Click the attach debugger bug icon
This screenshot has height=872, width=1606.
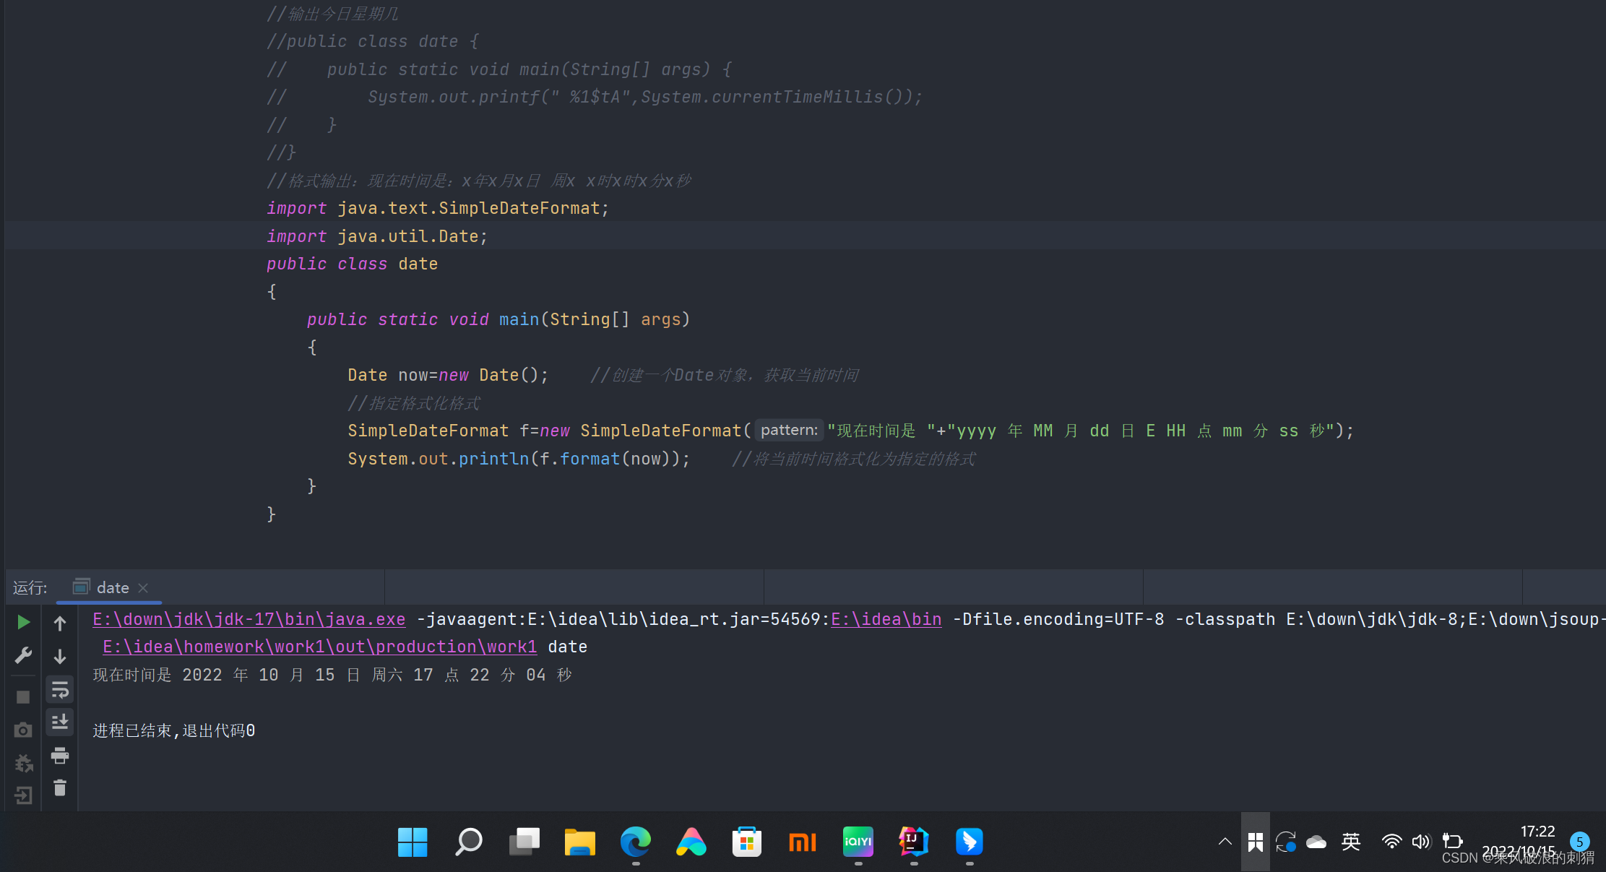(x=23, y=763)
